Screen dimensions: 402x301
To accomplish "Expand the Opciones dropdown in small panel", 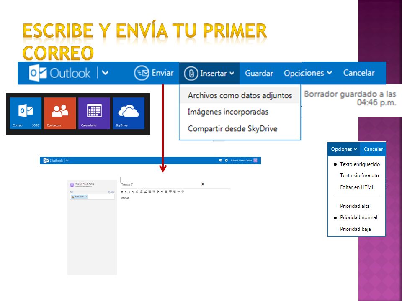I will 356,149.
